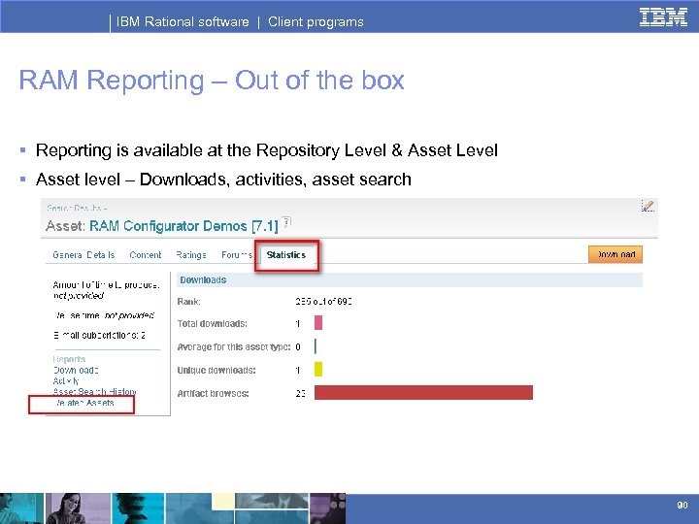Open the Related Assets link

[x=83, y=403]
